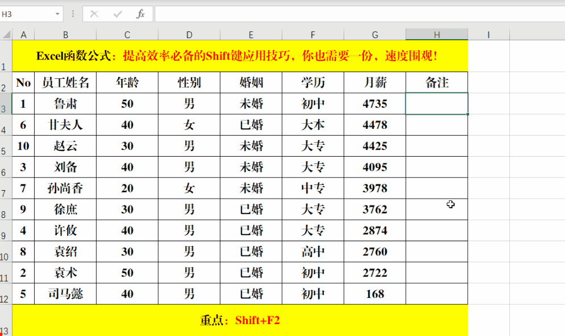565x336 pixels.
Task: Click the 备注 header cell
Action: click(437, 82)
